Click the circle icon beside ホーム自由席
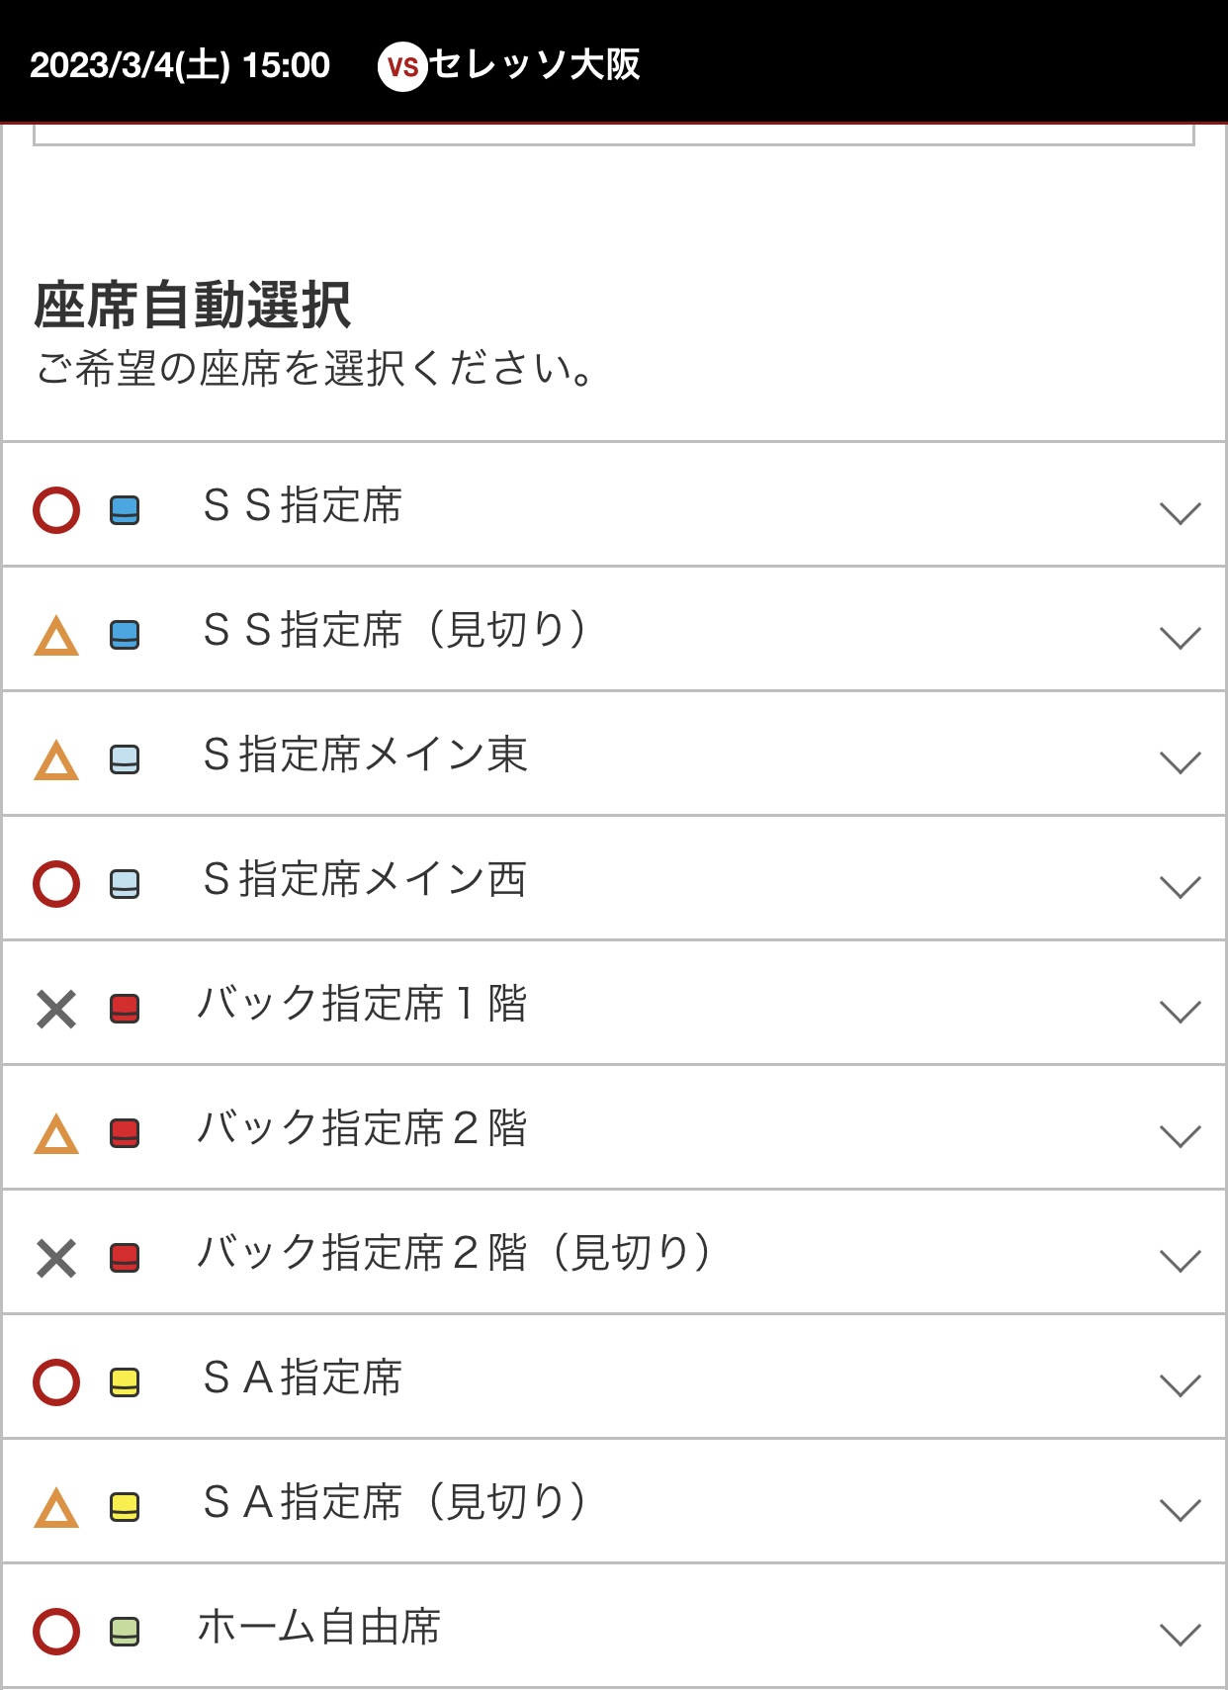1228x1690 pixels. pyautogui.click(x=56, y=1632)
